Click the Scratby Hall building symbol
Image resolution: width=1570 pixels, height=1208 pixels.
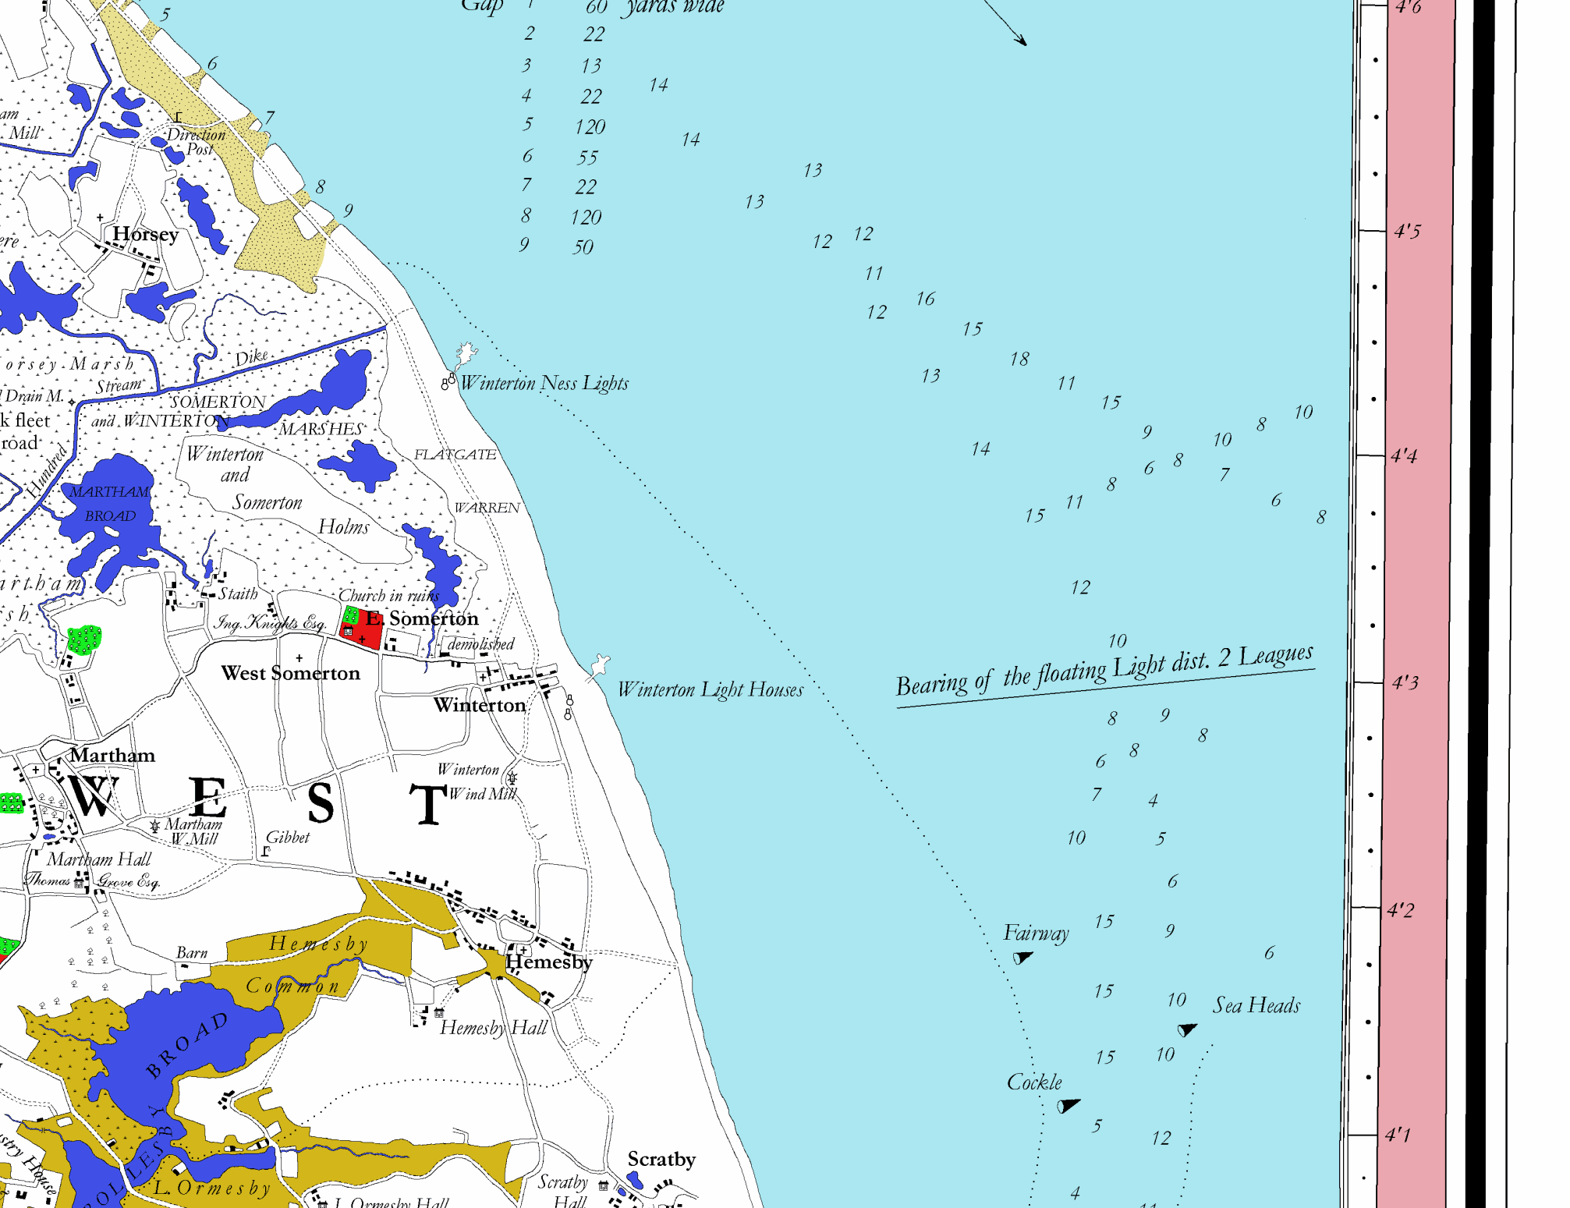pos(603,1185)
